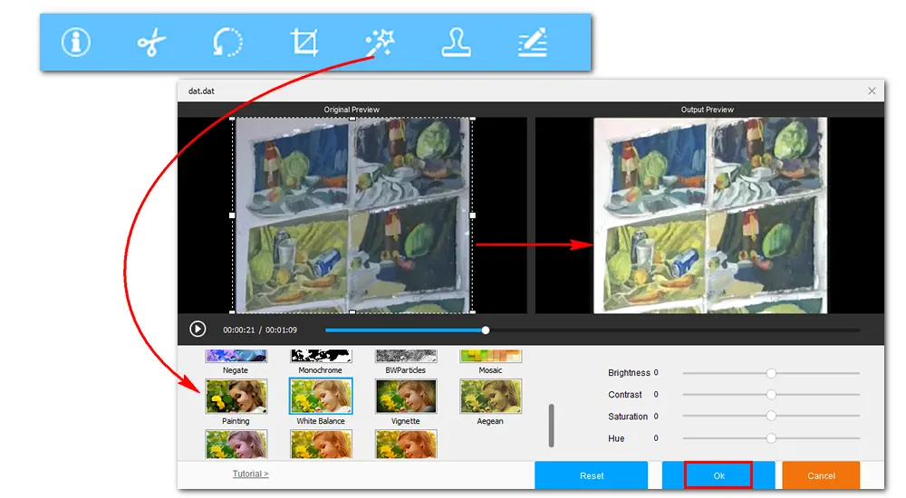Screen dimensions: 906x498
Task: Click the 00:01:09 total duration text
Action: (282, 330)
